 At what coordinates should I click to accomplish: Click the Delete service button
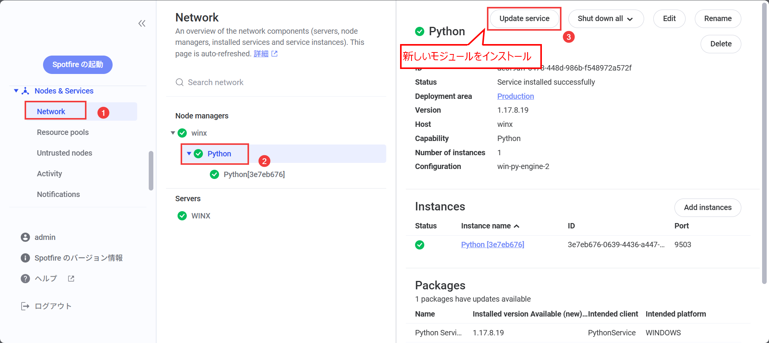click(721, 44)
